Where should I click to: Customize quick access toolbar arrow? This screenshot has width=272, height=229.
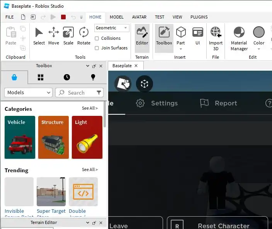[x=81, y=17]
